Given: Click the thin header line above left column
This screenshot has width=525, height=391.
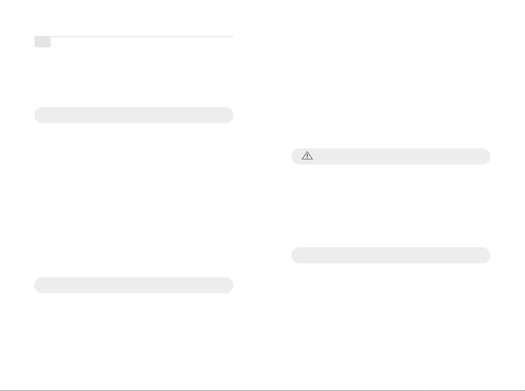Looking at the screenshot, I should pyautogui.click(x=134, y=37).
